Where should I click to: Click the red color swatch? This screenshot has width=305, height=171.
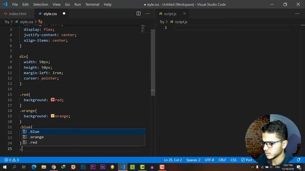click(52, 100)
